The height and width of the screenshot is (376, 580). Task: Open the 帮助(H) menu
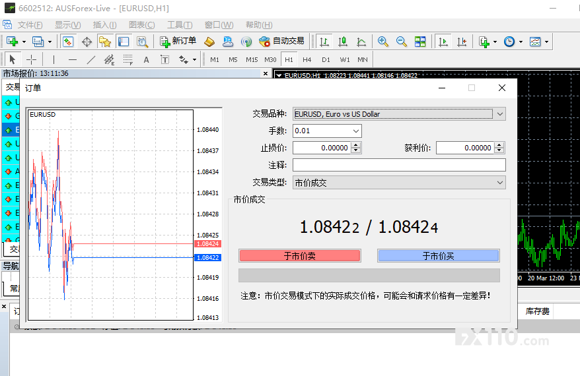[259, 25]
